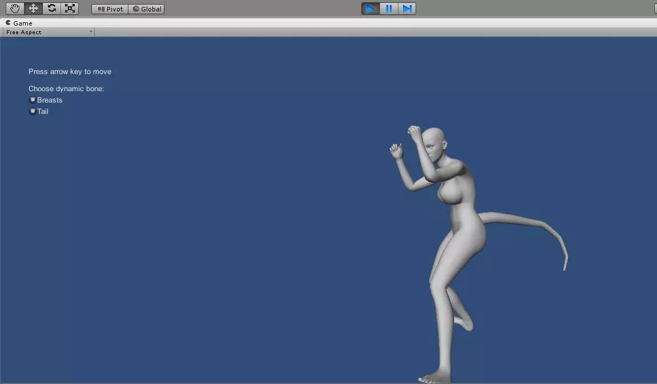Activate the Rotate tool
This screenshot has height=384, width=657.
(51, 8)
